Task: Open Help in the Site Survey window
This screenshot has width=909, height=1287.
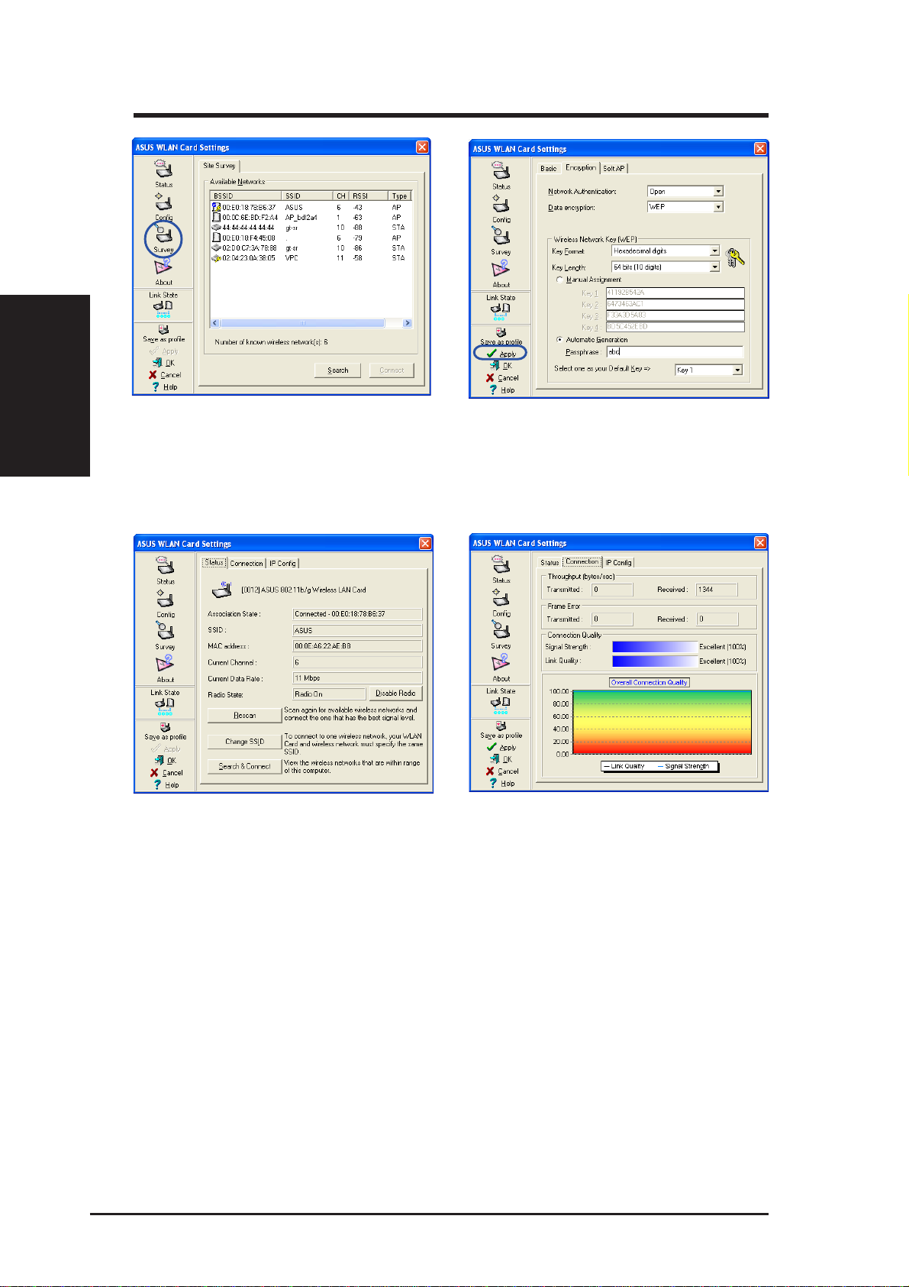Action: pos(165,386)
